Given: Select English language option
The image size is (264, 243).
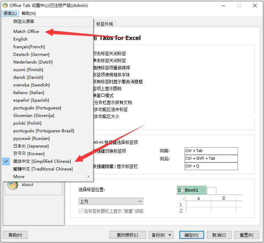Looking at the screenshot, I should [20, 39].
